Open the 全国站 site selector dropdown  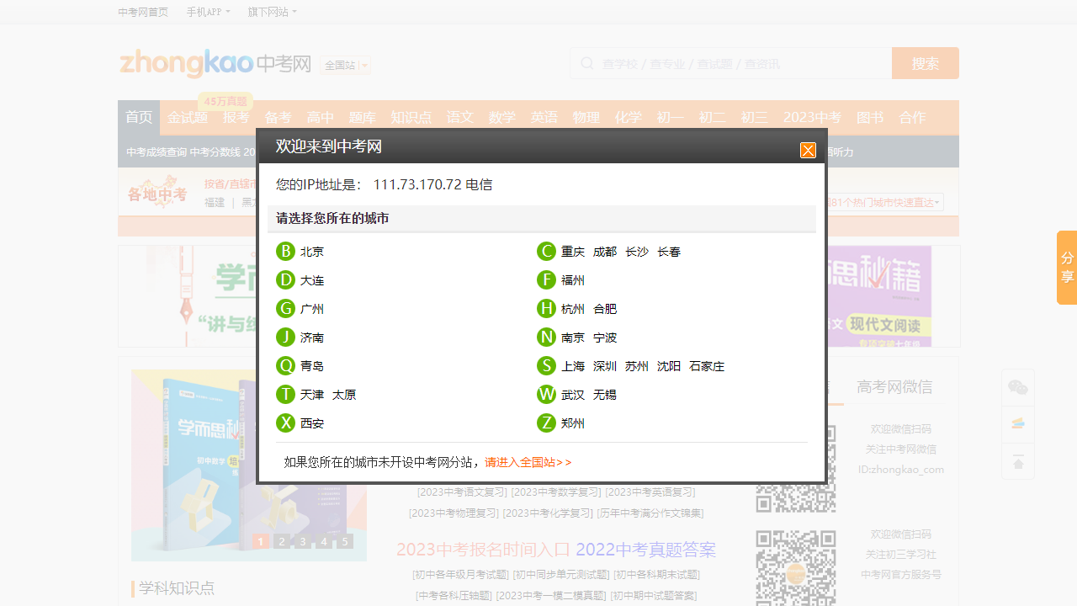pyautogui.click(x=345, y=65)
